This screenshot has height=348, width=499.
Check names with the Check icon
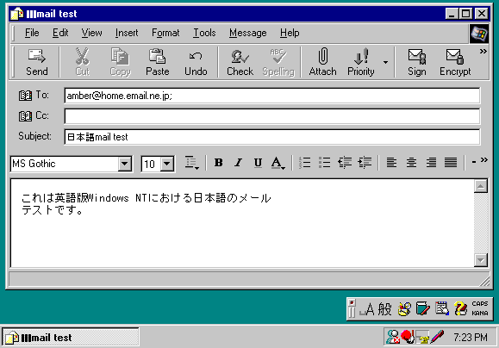[x=240, y=62]
